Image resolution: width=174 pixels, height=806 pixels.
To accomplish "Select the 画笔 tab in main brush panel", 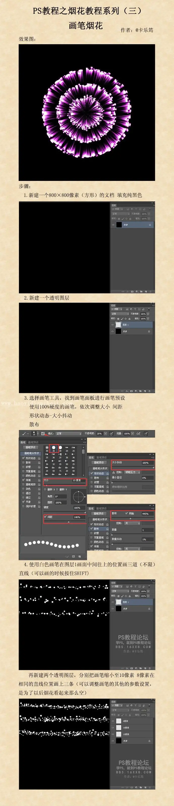I will (x=23, y=442).
